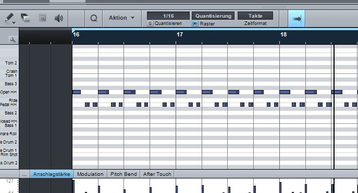Image resolution: width=358 pixels, height=193 pixels.
Task: Select the Bass 1 drum row label
Action: pyautogui.click(x=11, y=125)
